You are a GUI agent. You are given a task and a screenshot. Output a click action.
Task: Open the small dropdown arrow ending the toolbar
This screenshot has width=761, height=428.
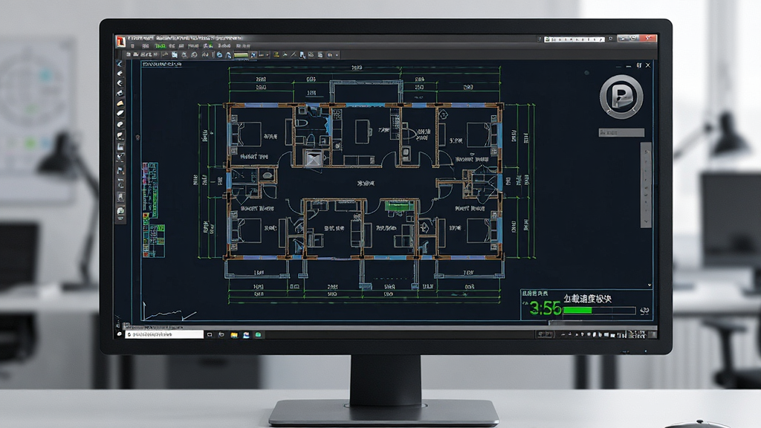[x=337, y=55]
